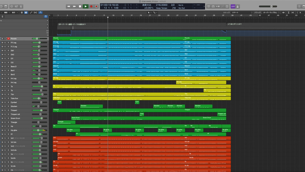
Task: Open Smart Controls via the dial icon
Action: click(x=11, y=6)
